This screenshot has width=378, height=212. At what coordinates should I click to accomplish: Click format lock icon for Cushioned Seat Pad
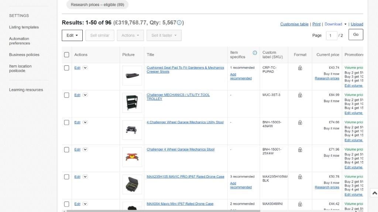click(300, 68)
